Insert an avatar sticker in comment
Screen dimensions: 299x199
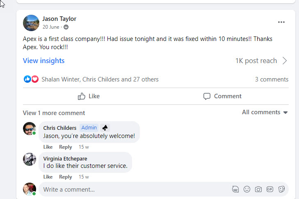click(x=235, y=189)
